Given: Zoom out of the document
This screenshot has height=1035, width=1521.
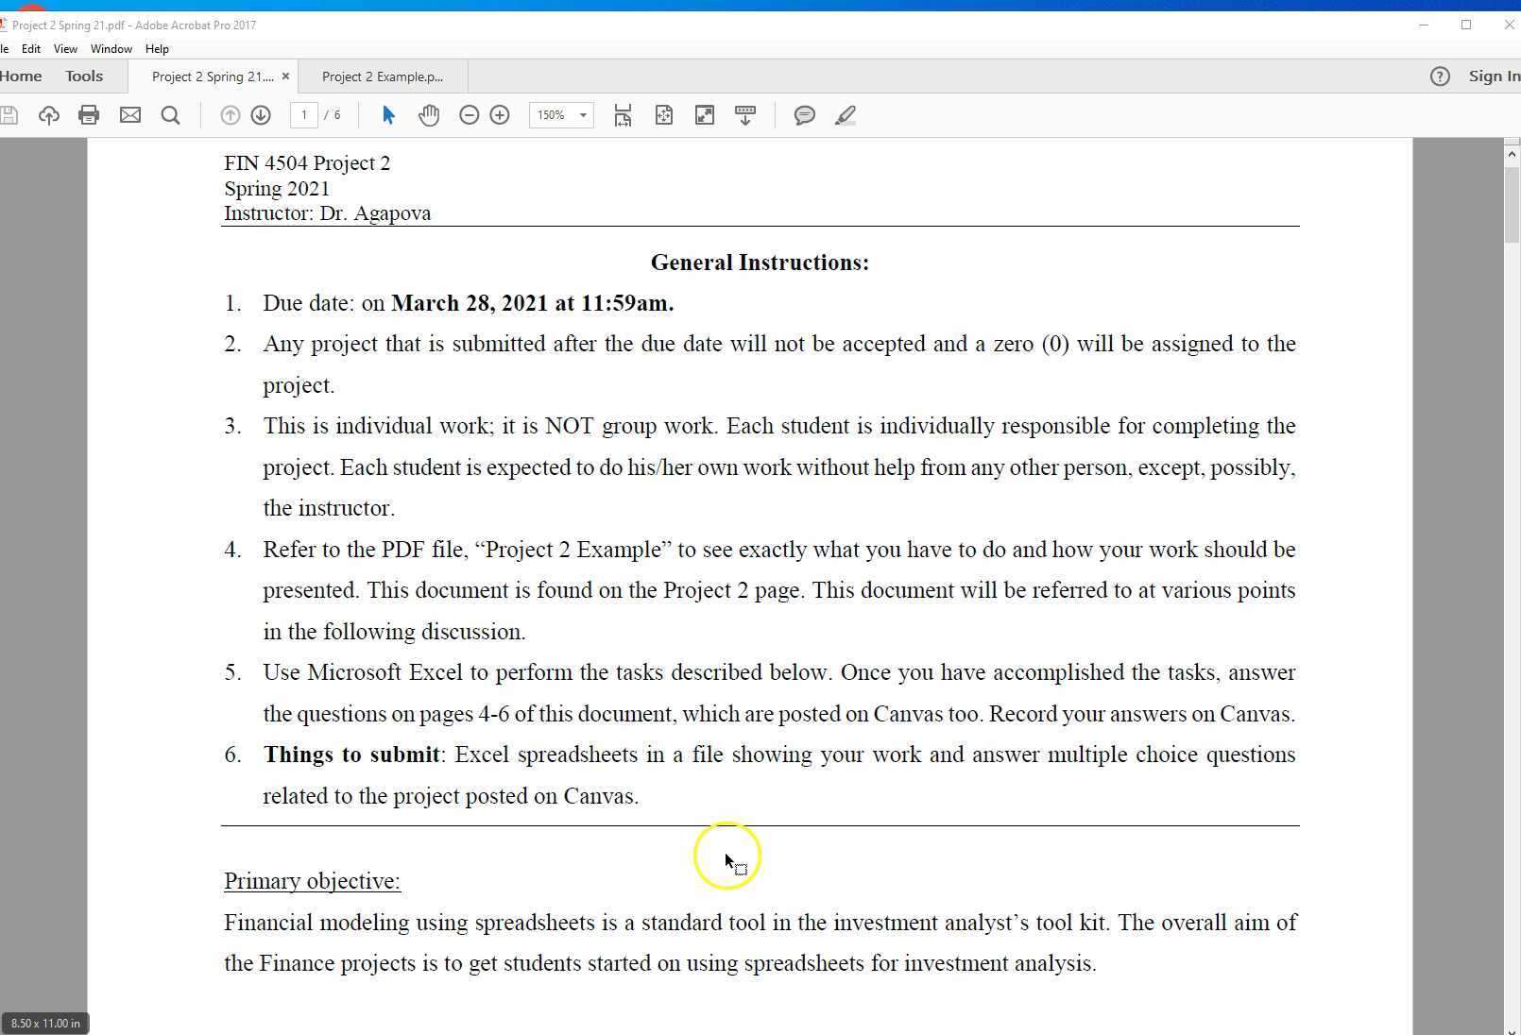Looking at the screenshot, I should pyautogui.click(x=469, y=115).
